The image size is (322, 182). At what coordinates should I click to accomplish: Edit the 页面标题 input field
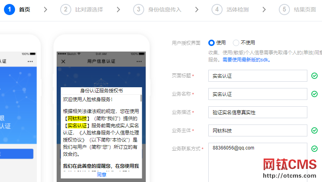click(258, 76)
